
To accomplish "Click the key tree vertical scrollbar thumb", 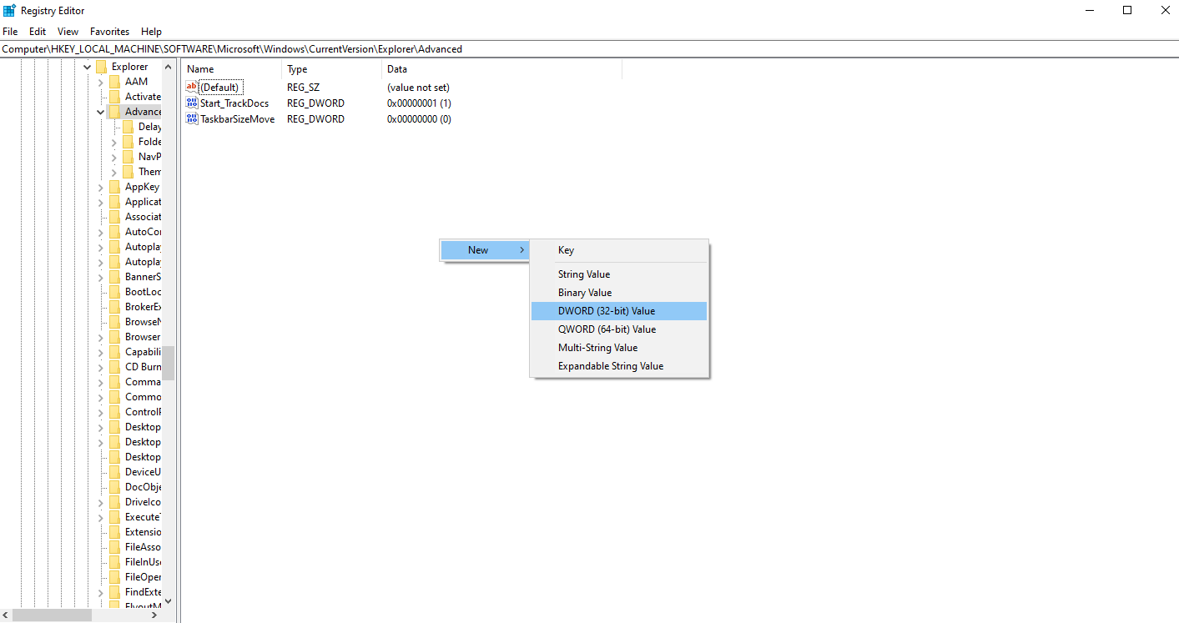I will tap(169, 363).
